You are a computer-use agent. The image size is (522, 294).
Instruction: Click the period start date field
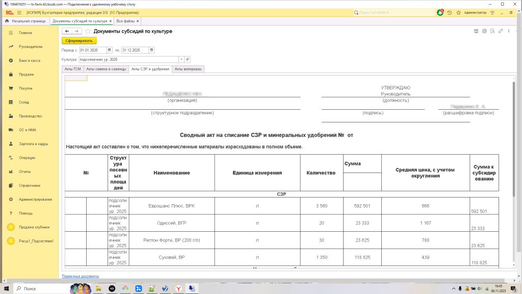coord(93,50)
